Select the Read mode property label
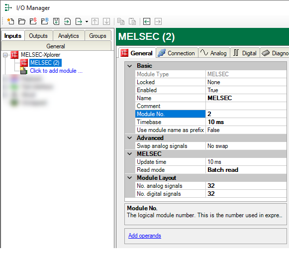 [170, 170]
